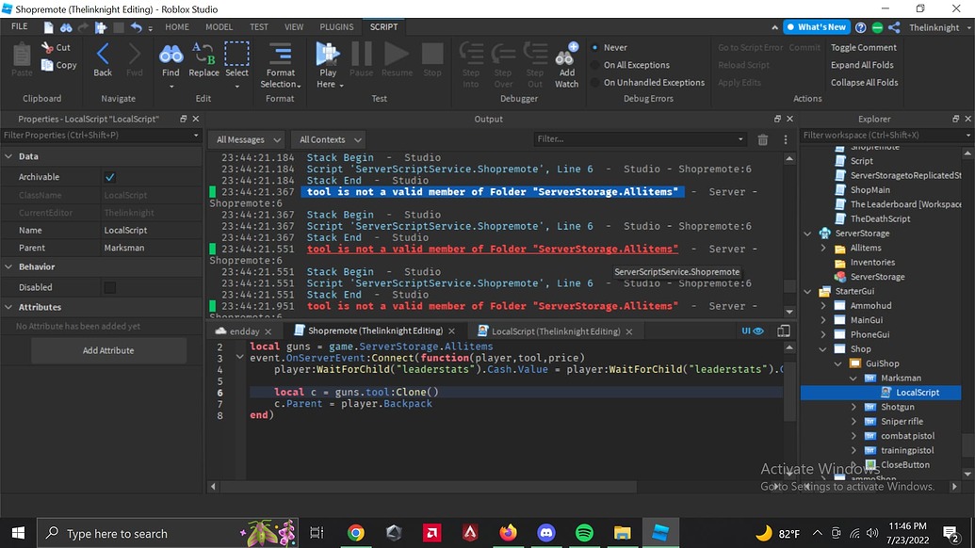Collapse the Behavior properties section
Screen dimensions: 975x548
8,266
